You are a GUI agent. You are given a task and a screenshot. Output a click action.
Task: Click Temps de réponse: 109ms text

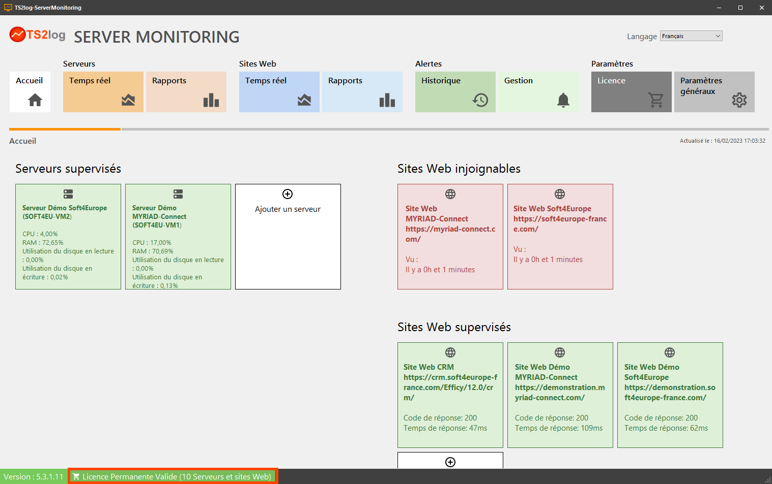click(x=559, y=428)
